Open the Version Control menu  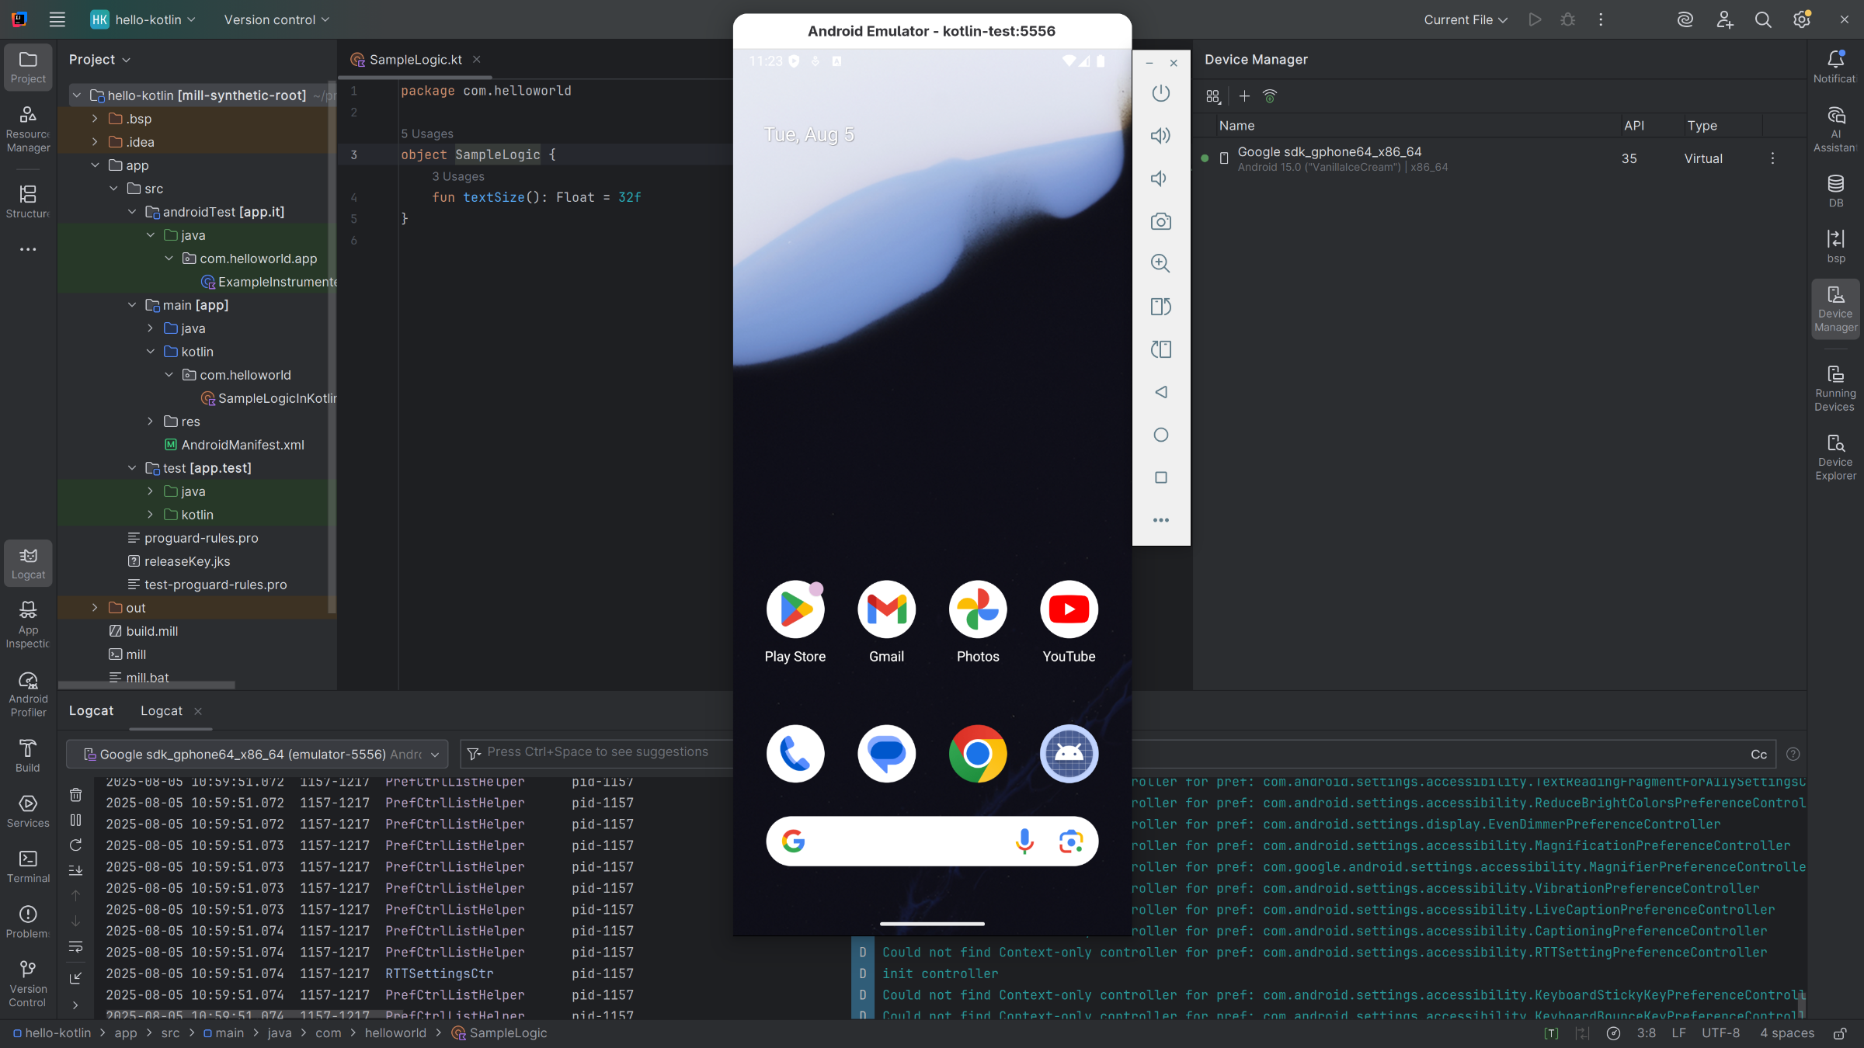click(276, 19)
